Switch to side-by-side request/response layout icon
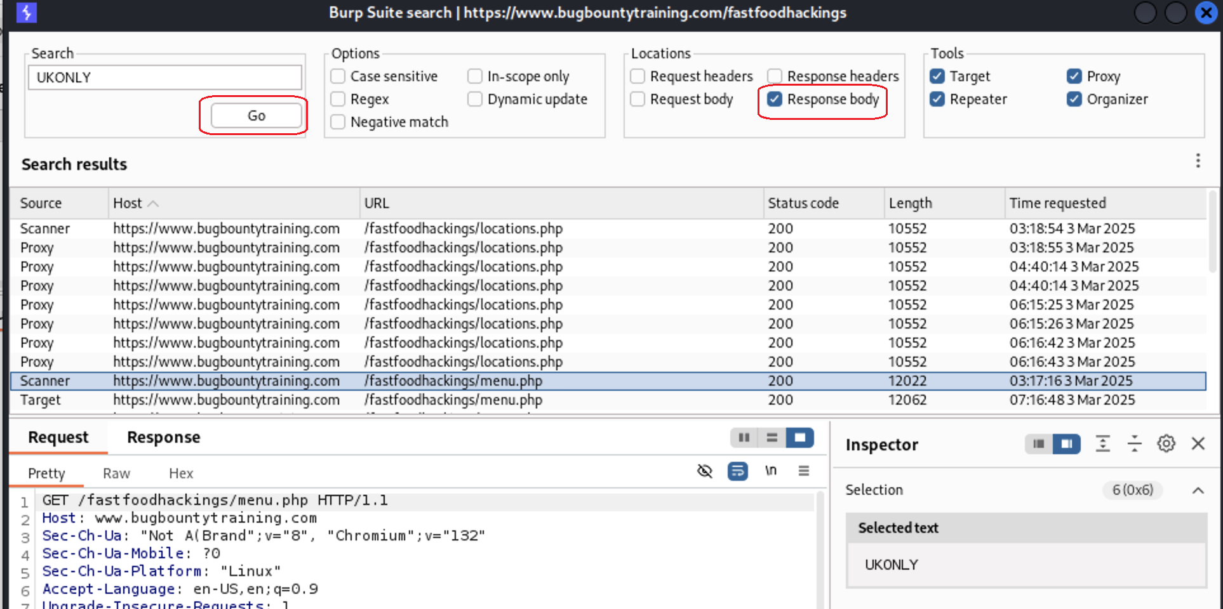Screen dimensions: 1223x609 coord(744,438)
